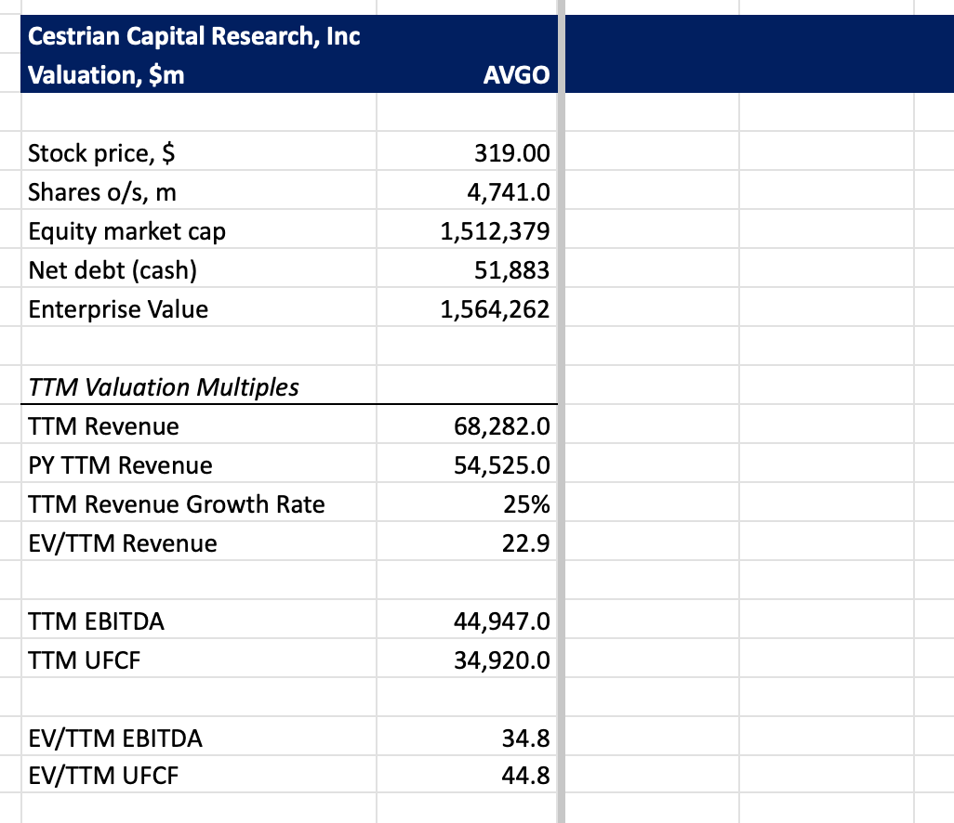Click the 25% growth rate cell
Screen dimensions: 954x823
point(467,502)
